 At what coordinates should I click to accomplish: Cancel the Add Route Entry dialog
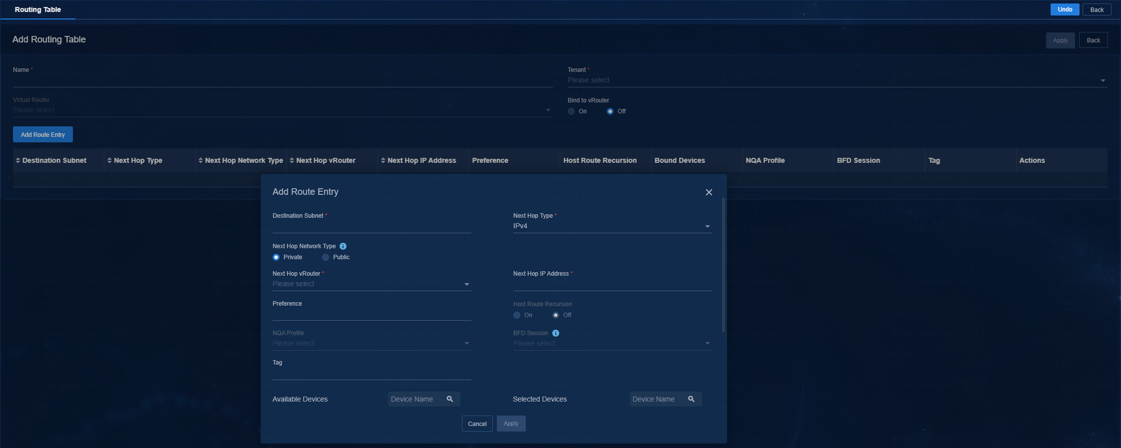477,424
